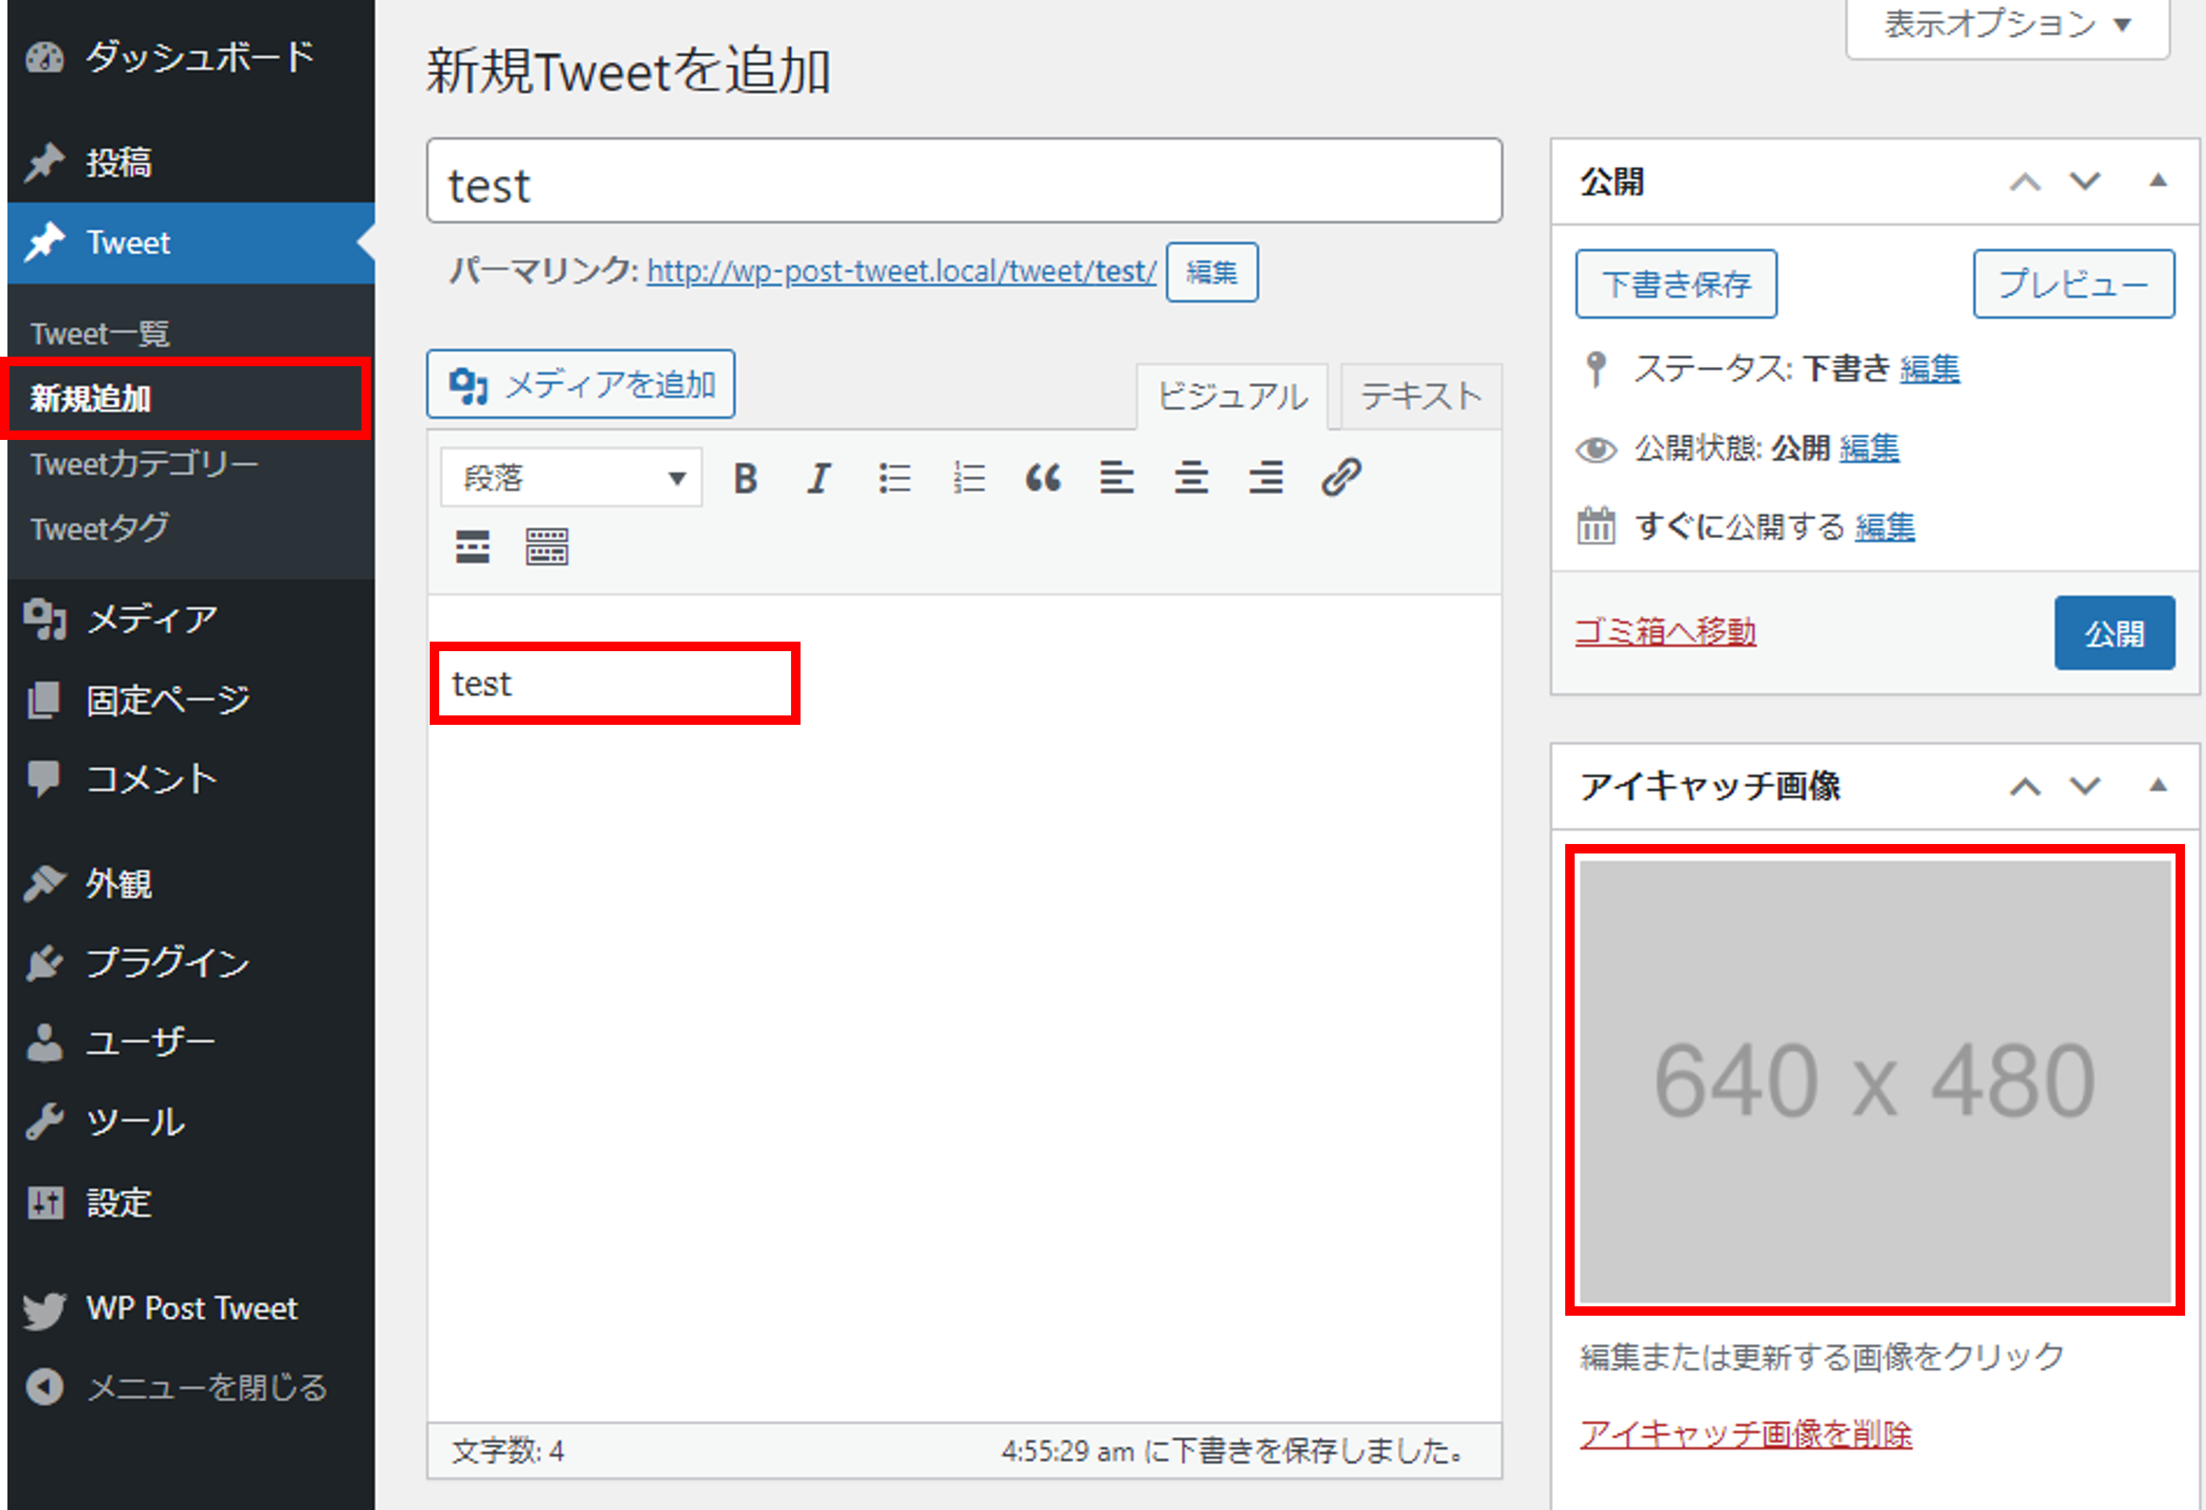Insert a numbered list
This screenshot has width=2206, height=1510.
click(968, 478)
